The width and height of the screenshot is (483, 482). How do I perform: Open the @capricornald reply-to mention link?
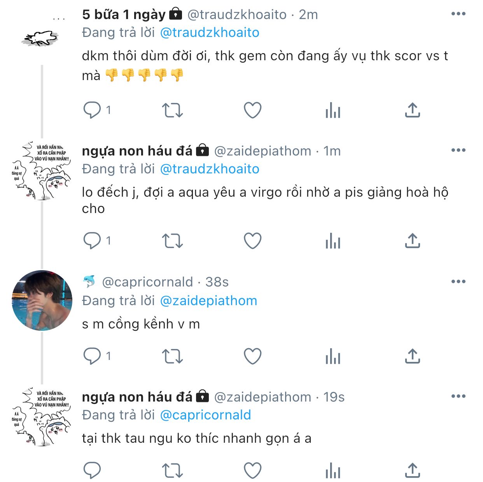pos(205,415)
